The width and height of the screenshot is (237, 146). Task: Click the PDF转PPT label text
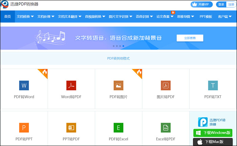(x=24, y=139)
